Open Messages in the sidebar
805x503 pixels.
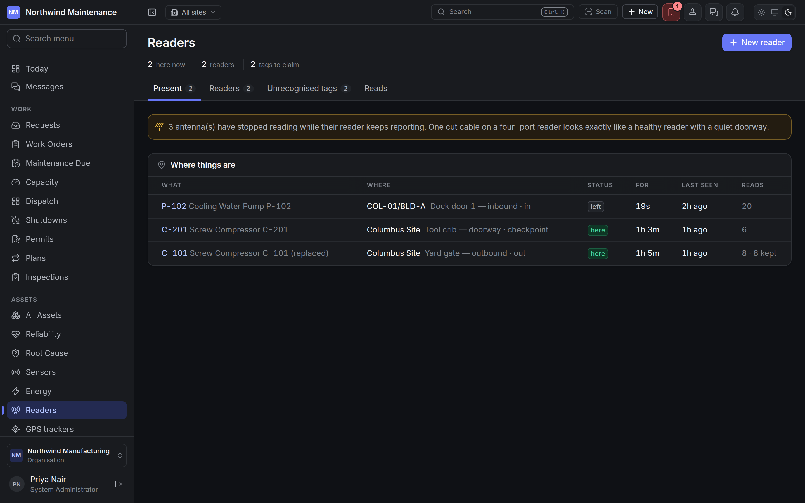(x=67, y=87)
